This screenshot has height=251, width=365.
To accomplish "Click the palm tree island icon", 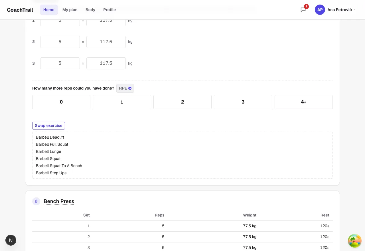I will coord(355,240).
